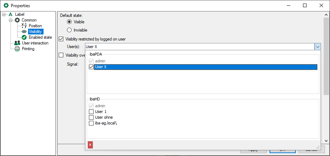The image size is (330, 156).
Task: Click the User interaction people icon
Action: [17, 43]
